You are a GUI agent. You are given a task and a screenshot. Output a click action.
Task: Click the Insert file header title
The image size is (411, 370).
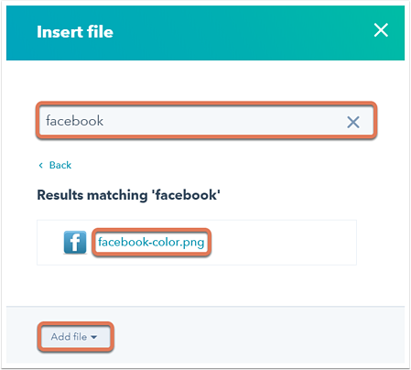click(x=75, y=32)
